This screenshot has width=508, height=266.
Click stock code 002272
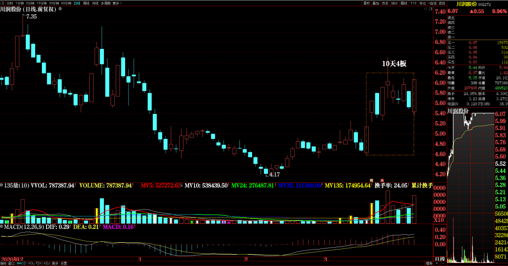click(484, 4)
